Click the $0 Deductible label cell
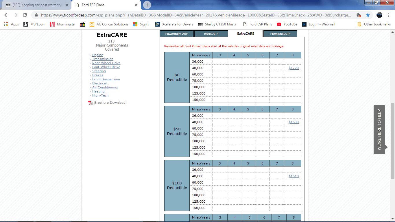The width and height of the screenshot is (395, 222). pyautogui.click(x=177, y=77)
